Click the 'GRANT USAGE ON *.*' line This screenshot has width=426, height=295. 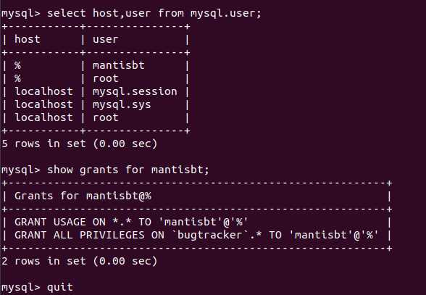[131, 222]
